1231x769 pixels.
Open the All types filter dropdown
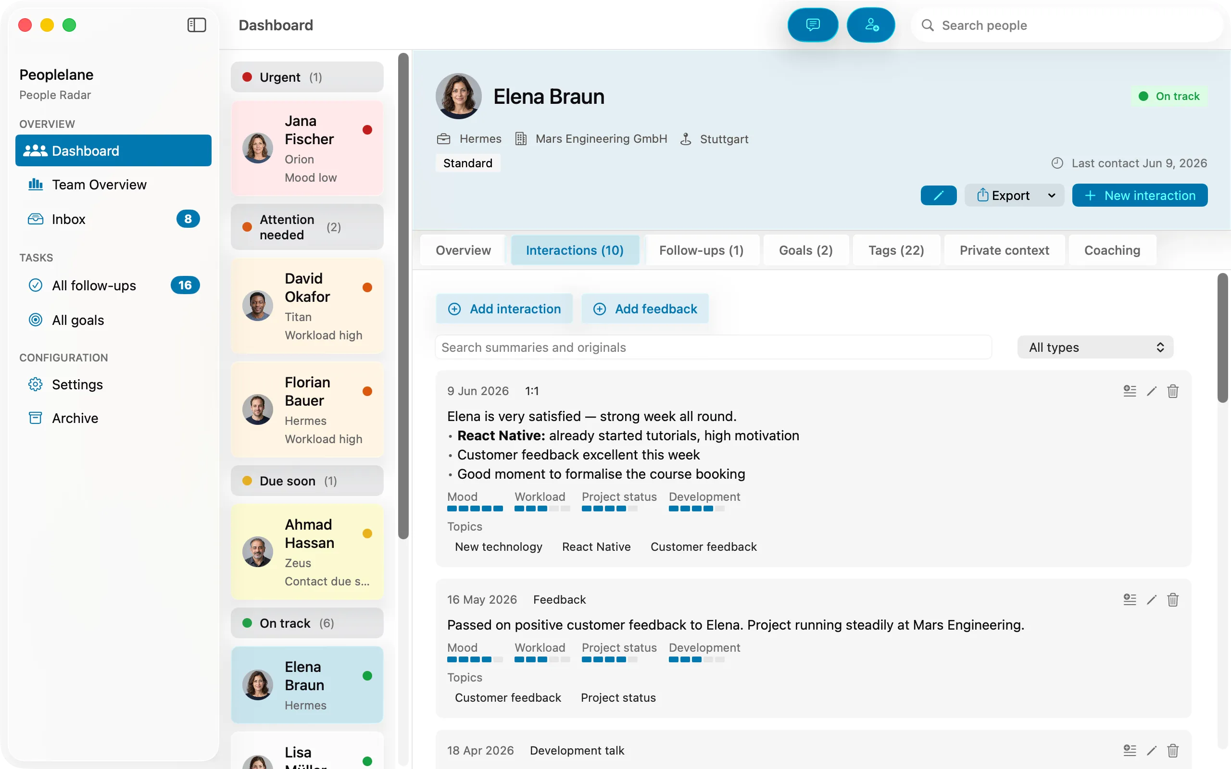click(1094, 347)
